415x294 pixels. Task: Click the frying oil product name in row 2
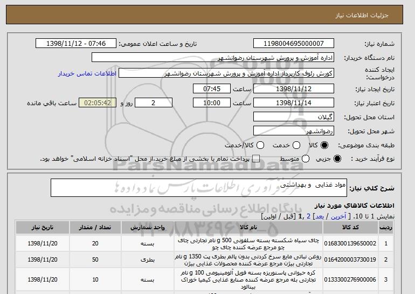pyautogui.click(x=248, y=260)
